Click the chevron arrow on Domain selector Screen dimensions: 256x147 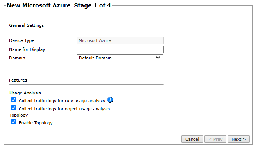tap(158, 58)
